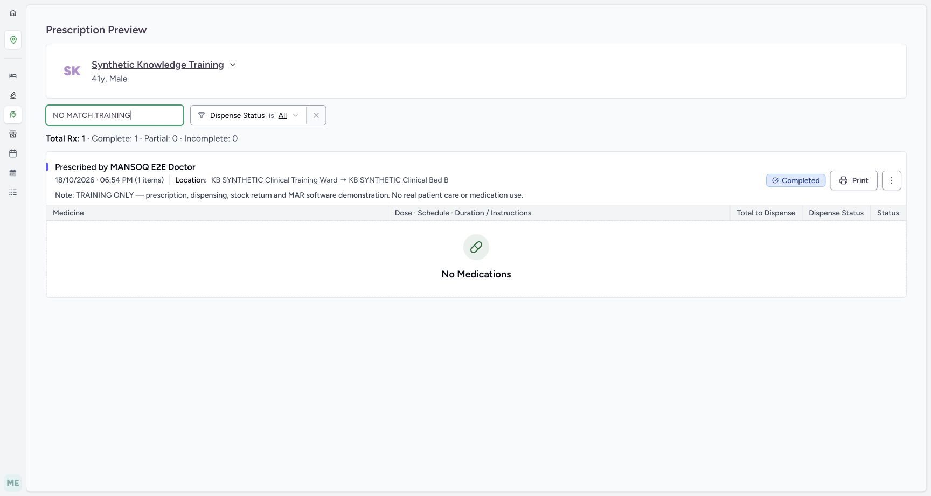The height and width of the screenshot is (496, 931).
Task: Click the Print button
Action: pos(853,180)
